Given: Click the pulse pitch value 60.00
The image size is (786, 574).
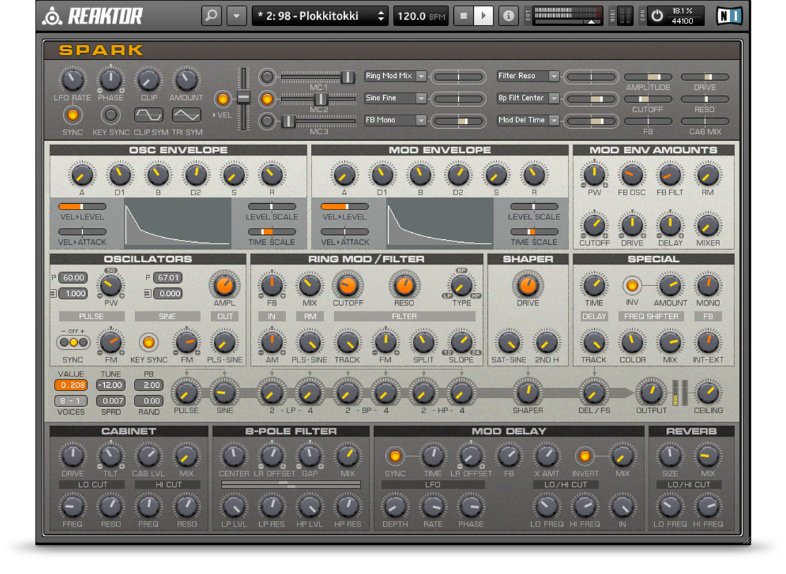Looking at the screenshot, I should (73, 277).
